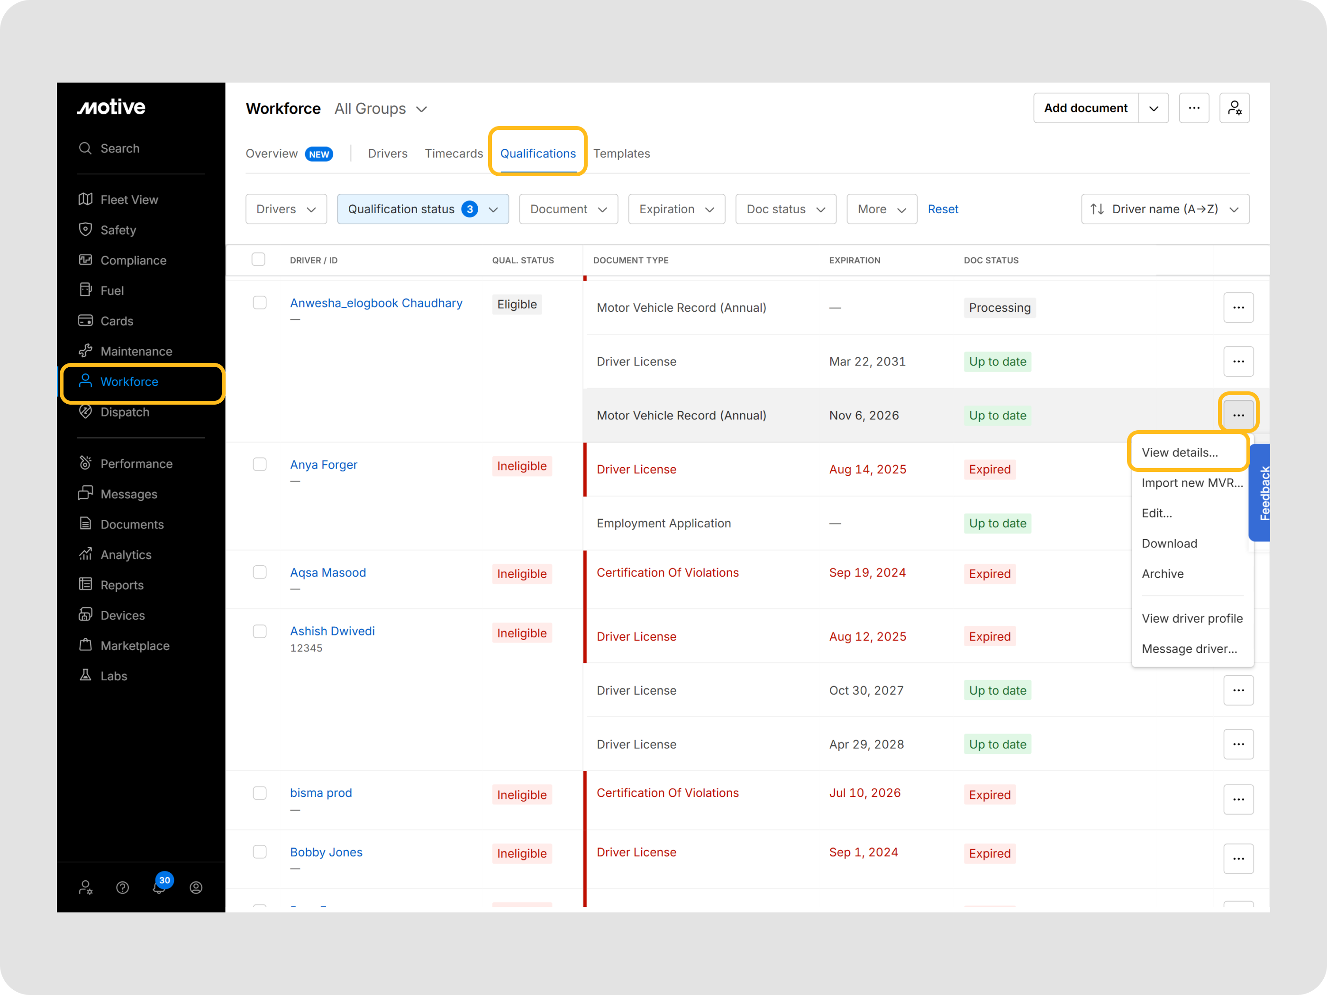
Task: Switch to the Templates tab
Action: pos(621,154)
